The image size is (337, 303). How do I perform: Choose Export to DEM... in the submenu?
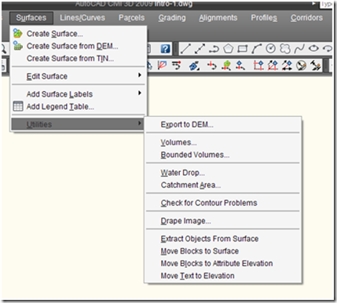(223, 124)
